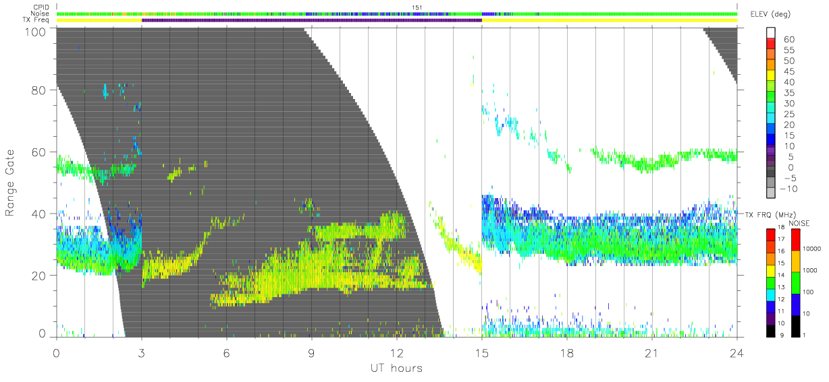Click the 60 label on ELEV scale
This screenshot has width=829, height=382.
(789, 38)
